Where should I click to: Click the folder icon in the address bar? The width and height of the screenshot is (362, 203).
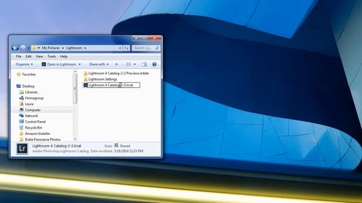[34, 47]
